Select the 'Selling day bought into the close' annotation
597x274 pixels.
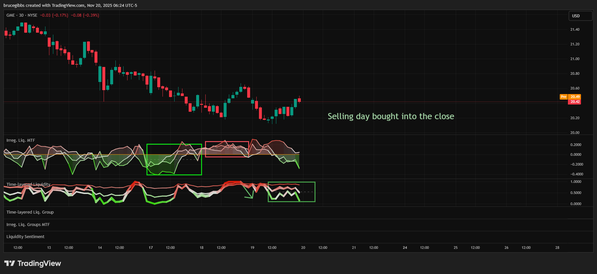pyautogui.click(x=391, y=117)
